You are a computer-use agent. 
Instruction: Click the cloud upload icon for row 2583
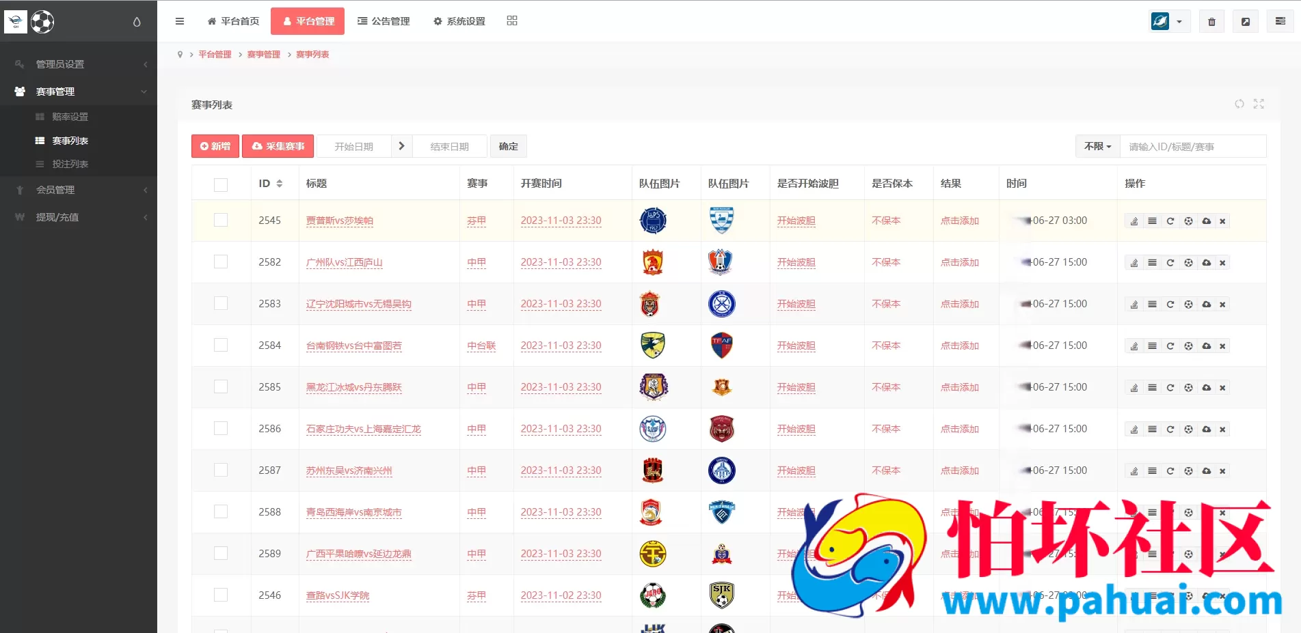pos(1207,305)
